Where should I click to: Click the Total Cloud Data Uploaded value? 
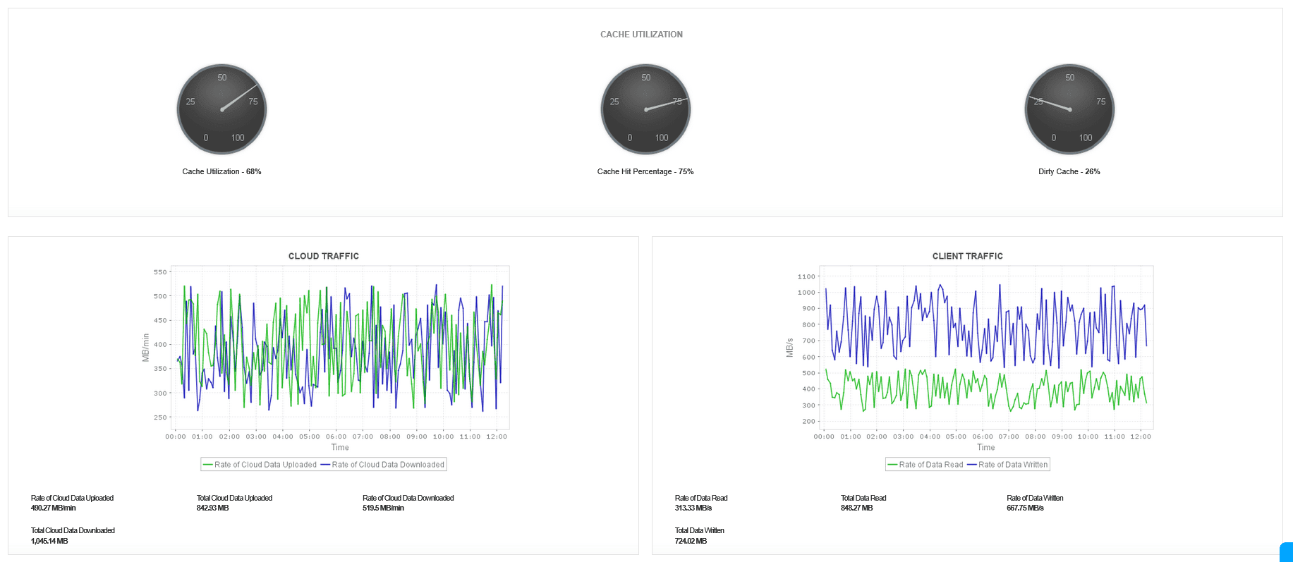tap(212, 508)
